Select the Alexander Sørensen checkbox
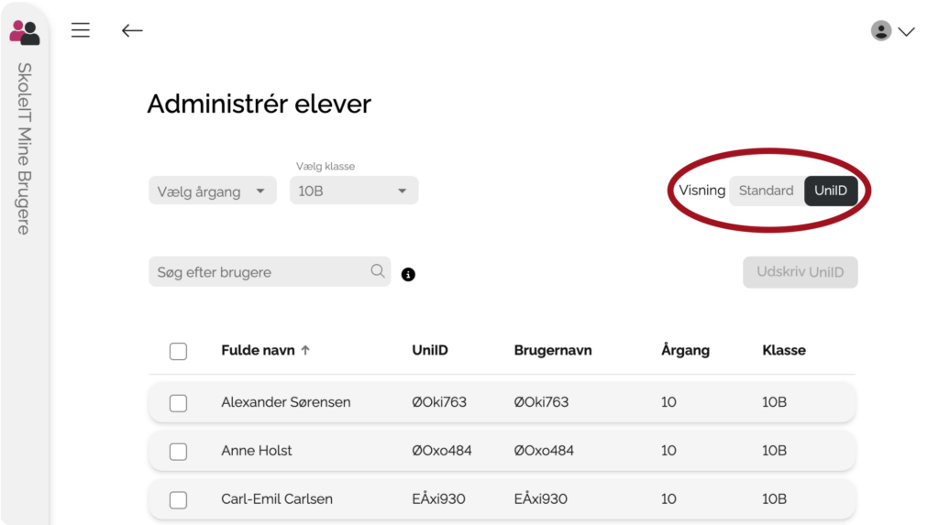 [178, 403]
